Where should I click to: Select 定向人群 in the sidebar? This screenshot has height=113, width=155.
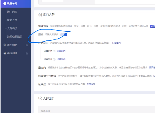pos(12,20)
